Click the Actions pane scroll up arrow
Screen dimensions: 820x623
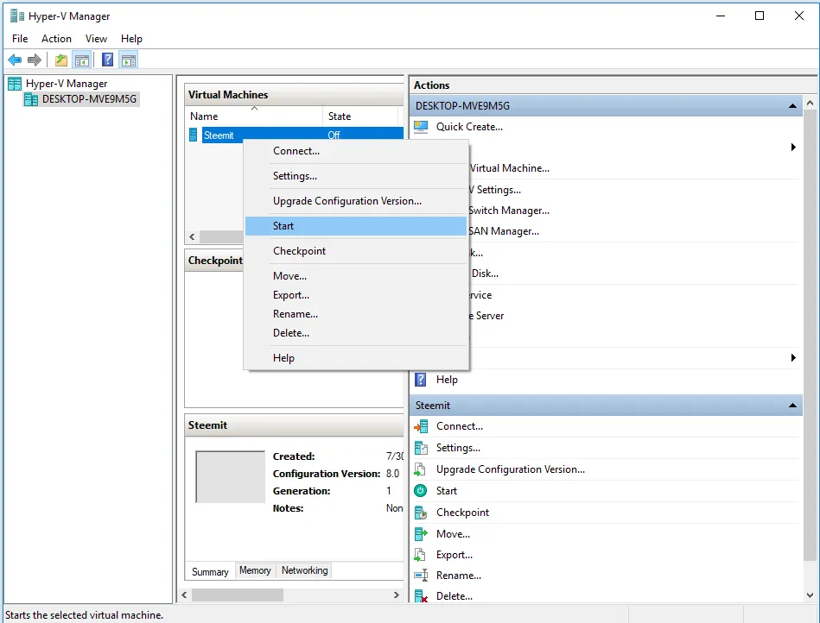click(x=810, y=103)
